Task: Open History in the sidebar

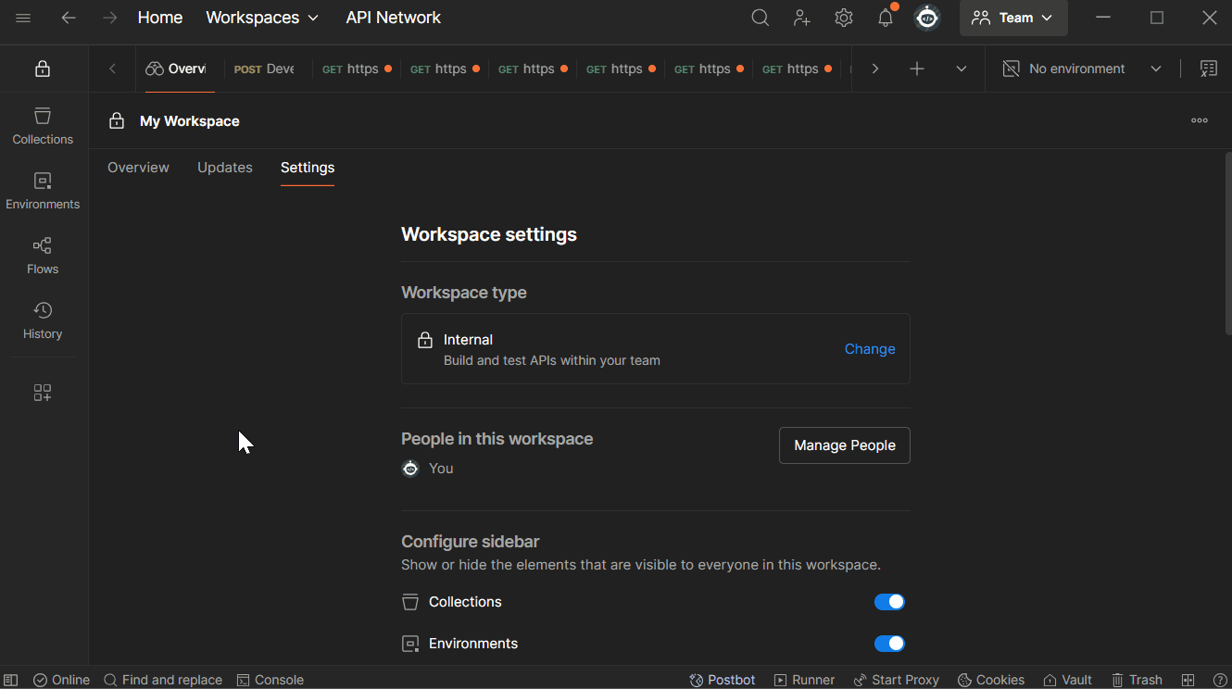Action: (43, 320)
